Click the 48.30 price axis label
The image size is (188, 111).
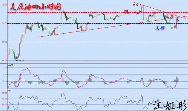pyautogui.click(x=4, y=42)
